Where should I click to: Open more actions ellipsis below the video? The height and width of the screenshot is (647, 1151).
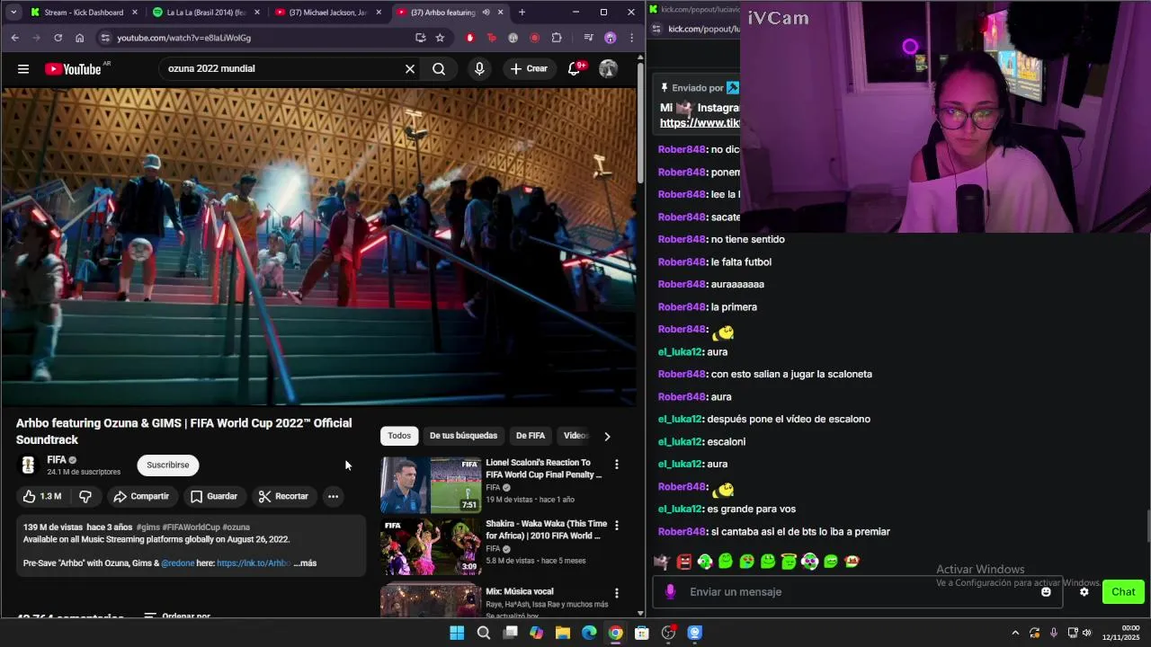coord(333,496)
